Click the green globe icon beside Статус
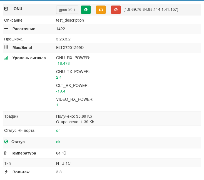 [x=6, y=142]
